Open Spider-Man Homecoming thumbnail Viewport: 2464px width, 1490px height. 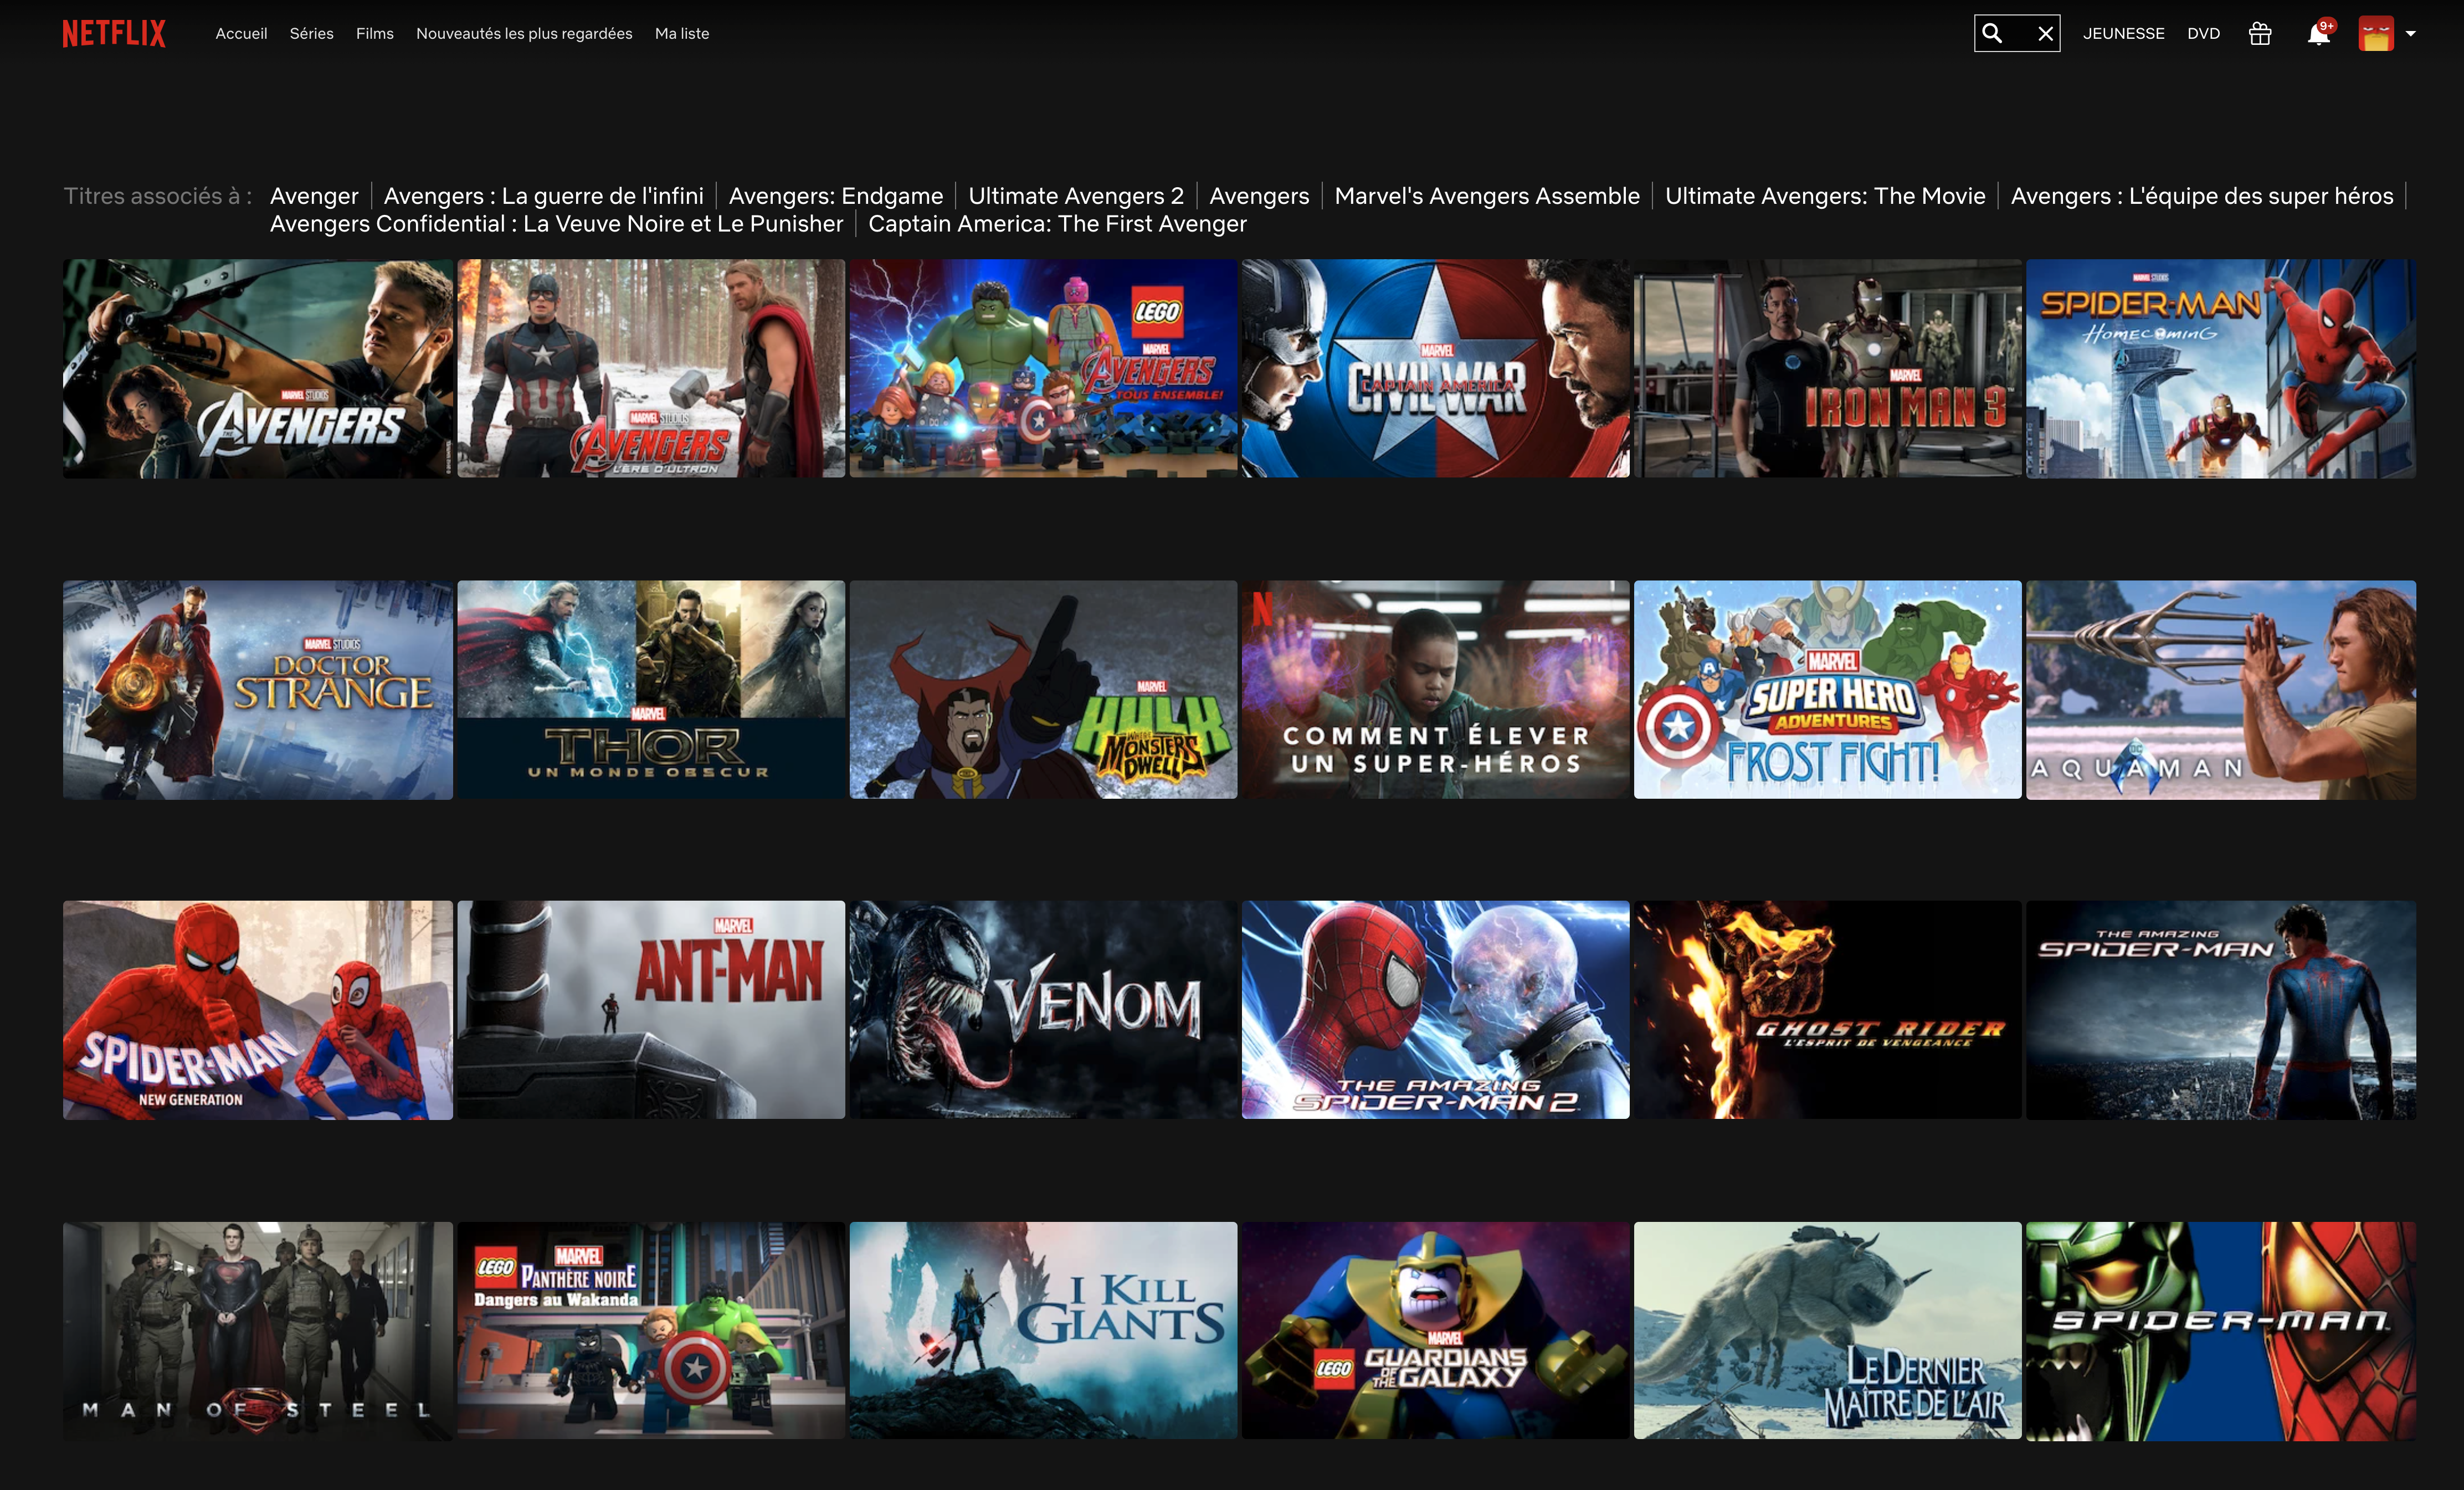point(2220,369)
